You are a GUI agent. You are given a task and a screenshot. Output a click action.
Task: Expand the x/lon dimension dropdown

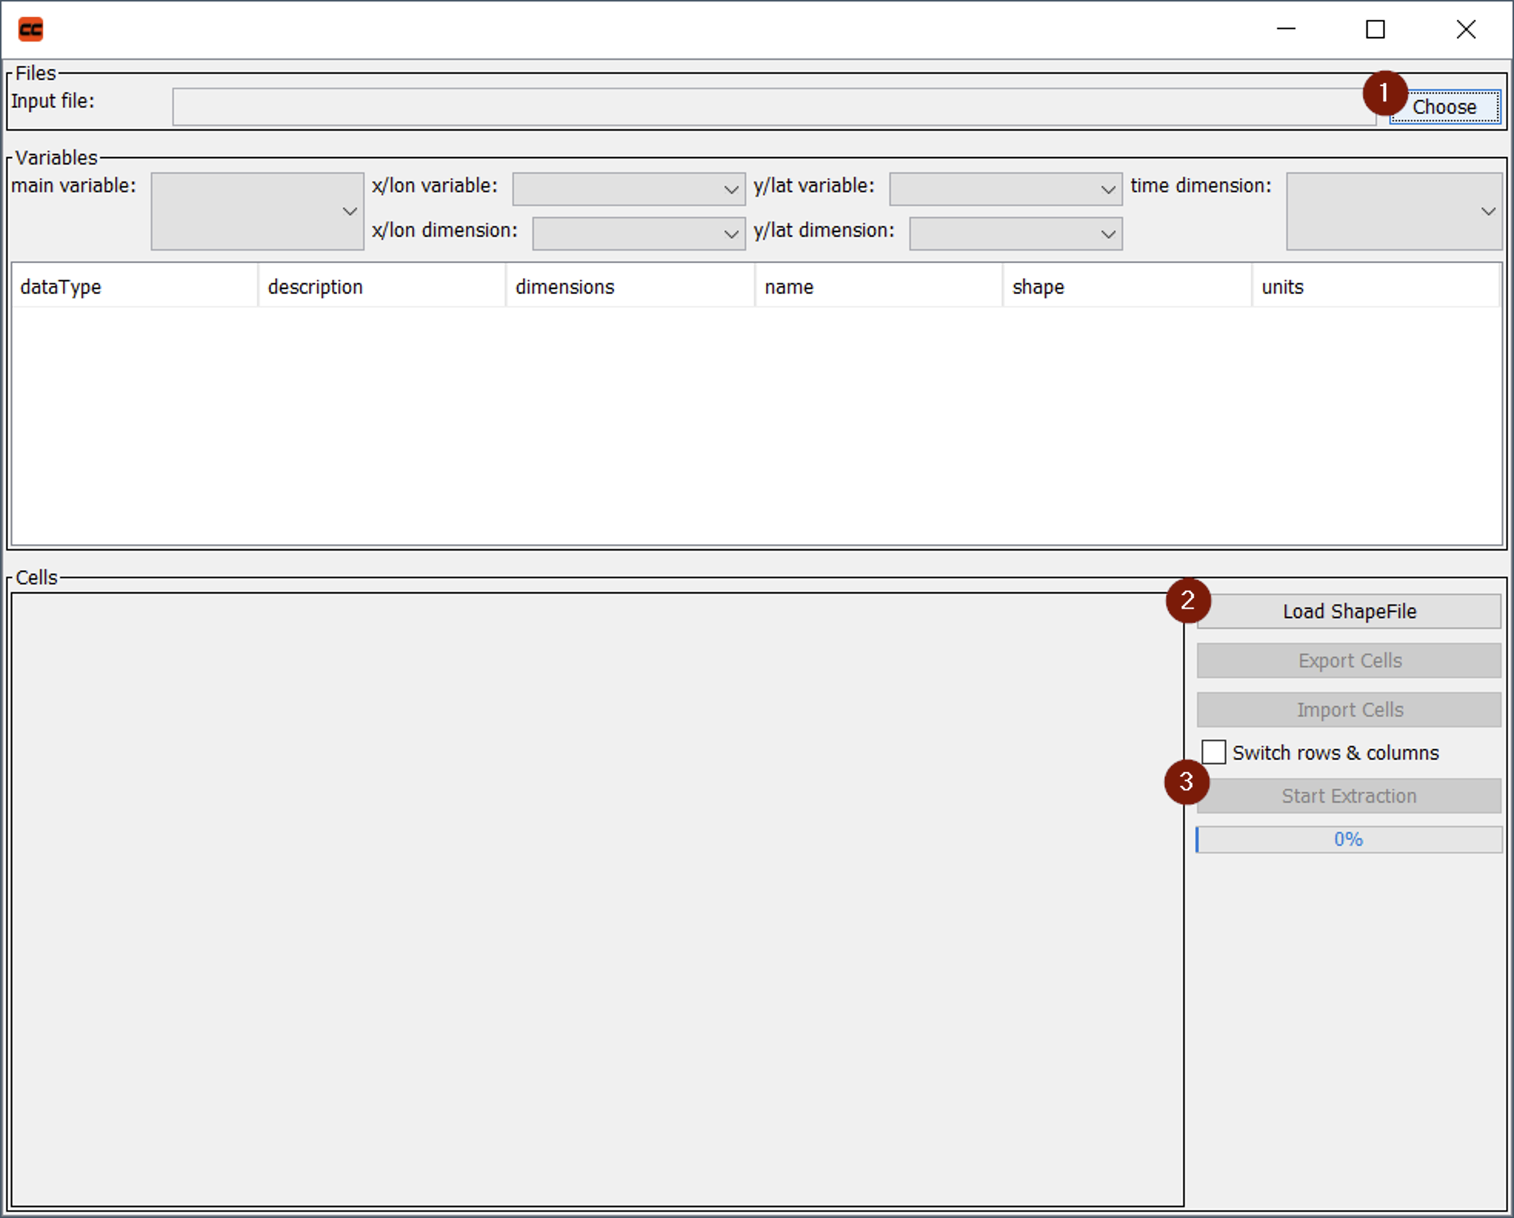coord(639,234)
